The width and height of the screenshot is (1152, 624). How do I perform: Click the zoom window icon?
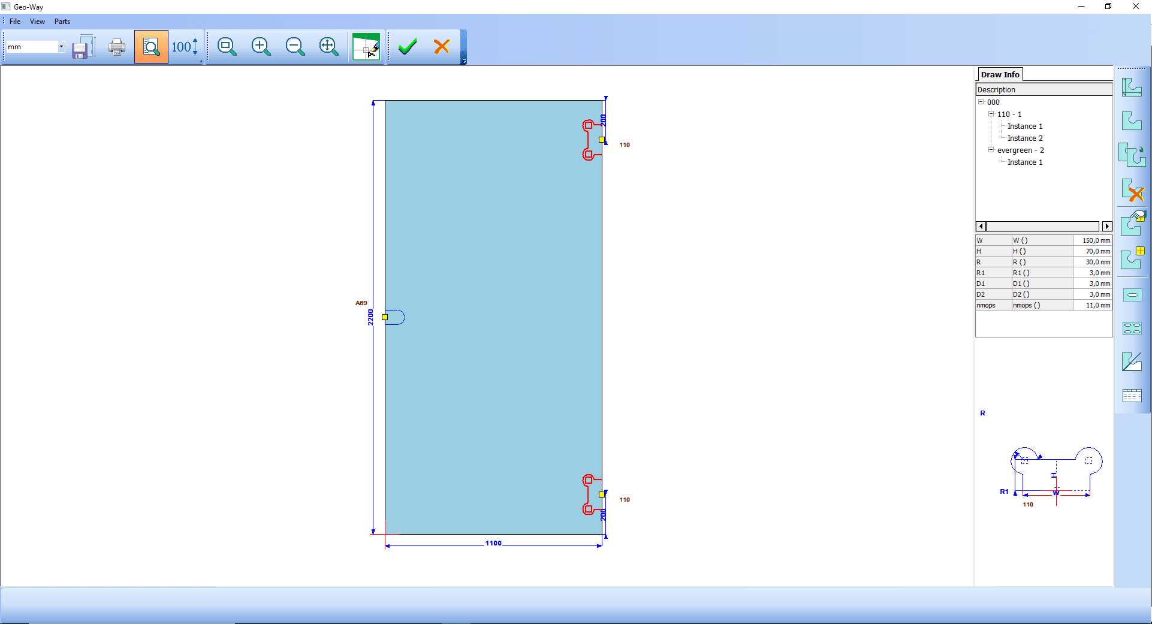point(227,47)
